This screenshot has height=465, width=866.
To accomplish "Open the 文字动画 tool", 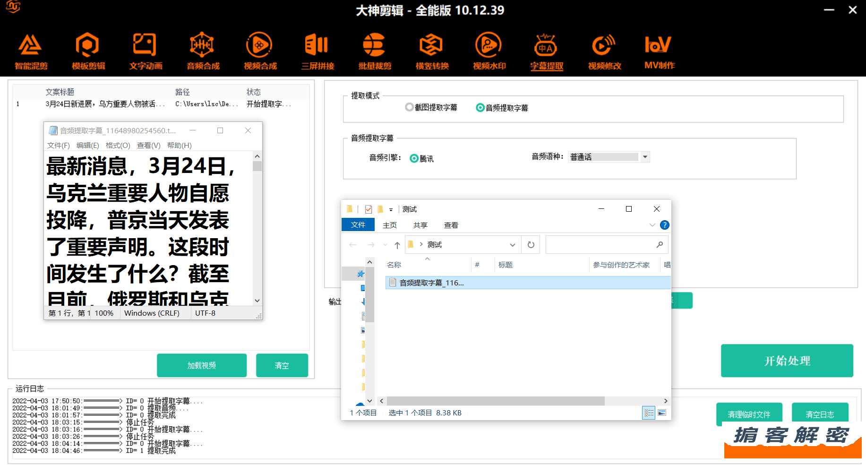I will [x=146, y=52].
